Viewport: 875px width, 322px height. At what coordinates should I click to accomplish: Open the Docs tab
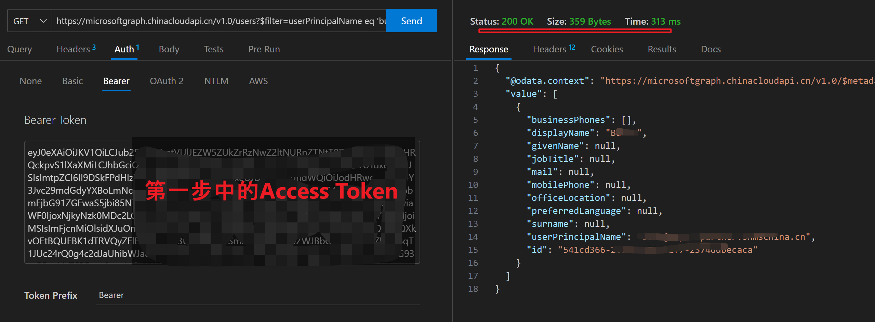pyautogui.click(x=711, y=49)
